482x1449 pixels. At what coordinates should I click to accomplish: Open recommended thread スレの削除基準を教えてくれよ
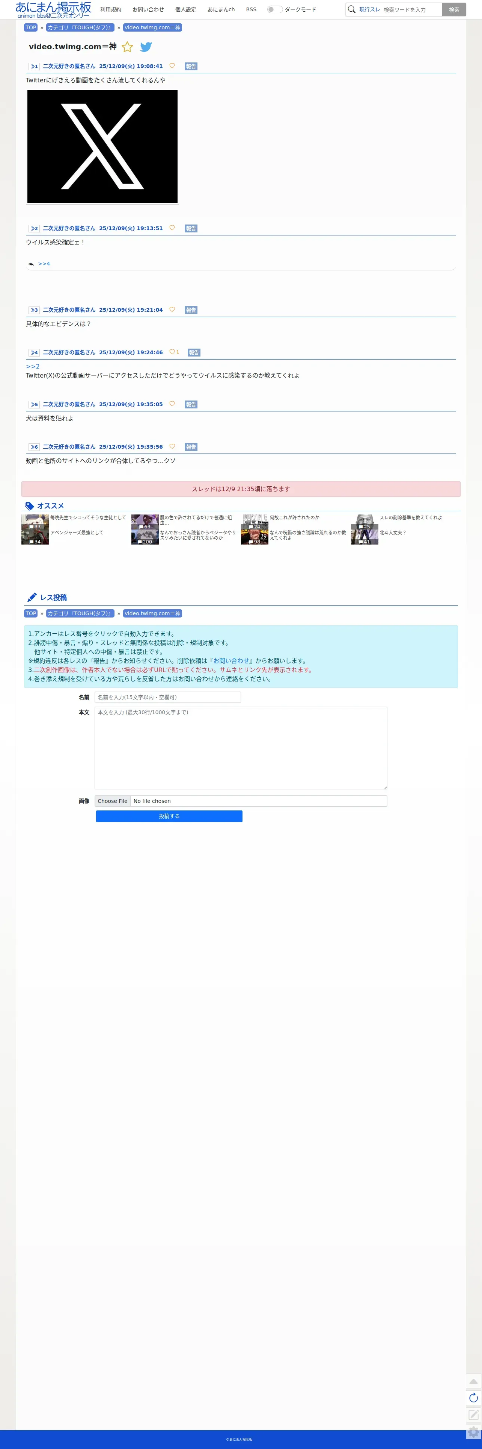click(x=411, y=517)
